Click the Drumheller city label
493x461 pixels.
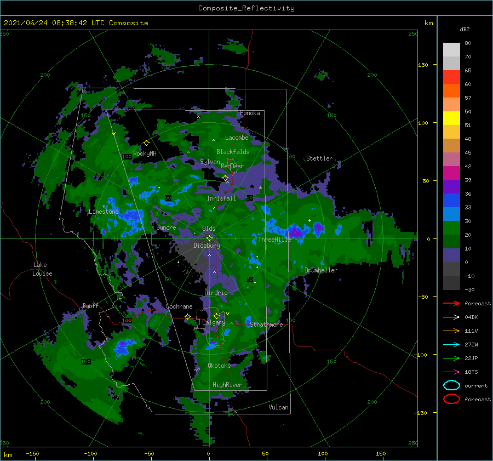click(321, 270)
